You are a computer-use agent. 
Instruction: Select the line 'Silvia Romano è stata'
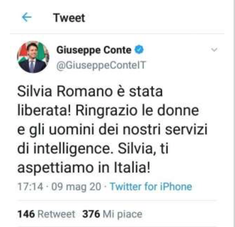pyautogui.click(x=90, y=91)
